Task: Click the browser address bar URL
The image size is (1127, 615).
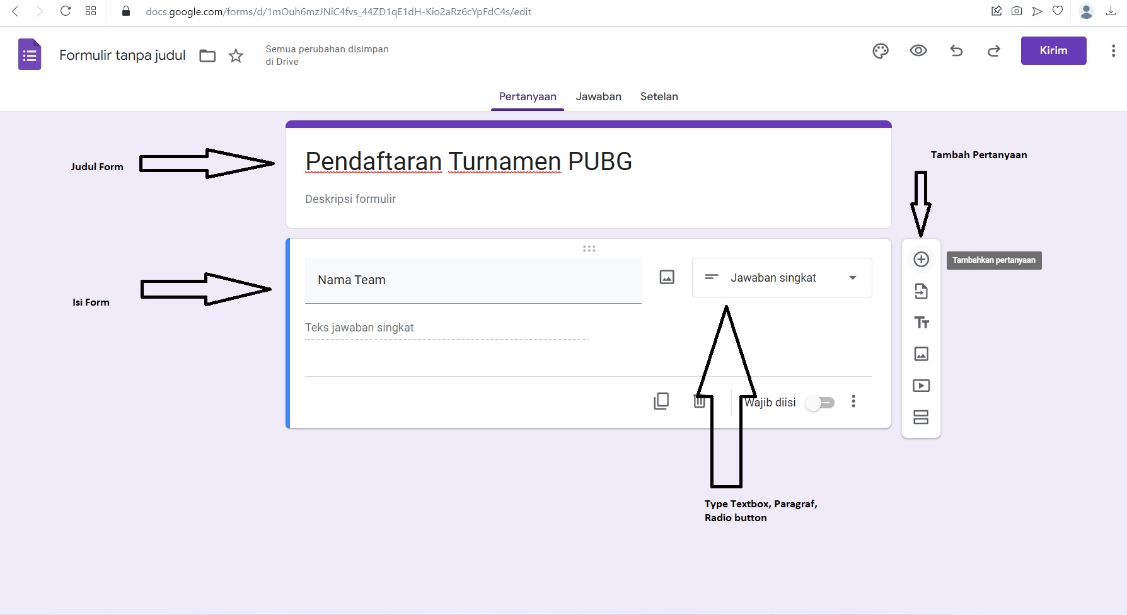Action: click(338, 11)
